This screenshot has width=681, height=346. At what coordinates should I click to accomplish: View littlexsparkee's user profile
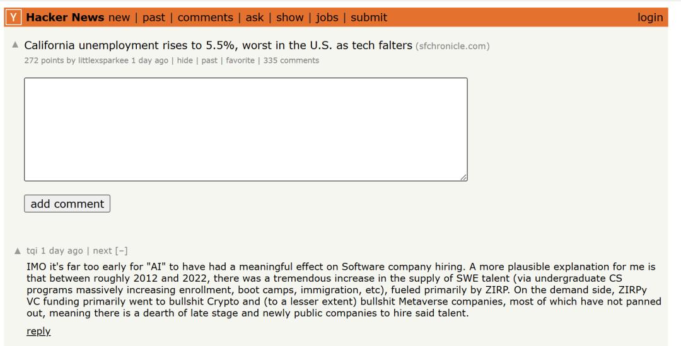[103, 60]
